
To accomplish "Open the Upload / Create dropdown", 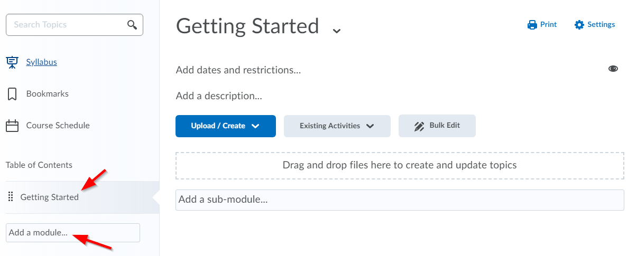I will pyautogui.click(x=226, y=126).
